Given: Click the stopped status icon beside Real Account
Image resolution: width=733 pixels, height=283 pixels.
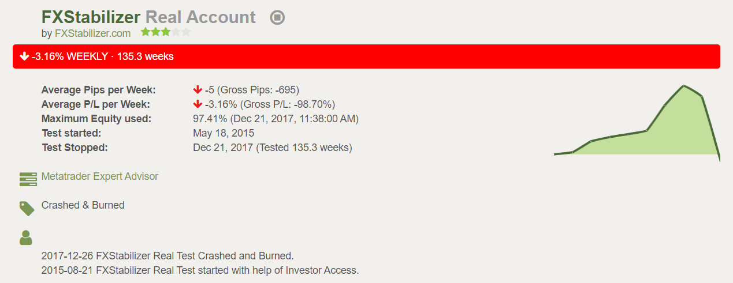Looking at the screenshot, I should (277, 18).
